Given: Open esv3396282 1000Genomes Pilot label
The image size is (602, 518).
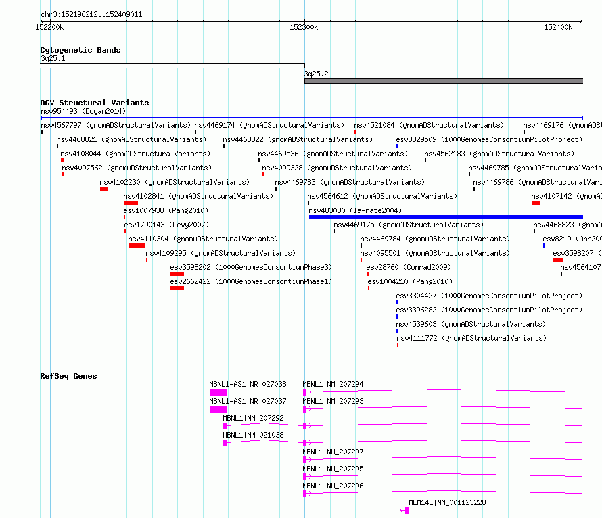Looking at the screenshot, I should tap(489, 310).
